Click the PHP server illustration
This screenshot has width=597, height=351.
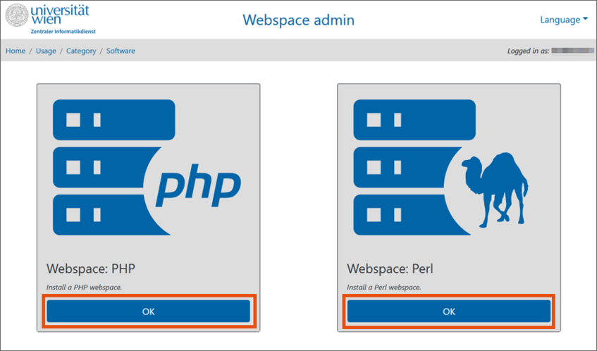point(147,168)
